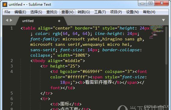Click the tr height="25" tag
This screenshot has width=171, height=110.
click(x=60, y=66)
